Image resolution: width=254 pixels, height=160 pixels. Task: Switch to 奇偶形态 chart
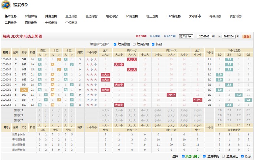click(215, 16)
